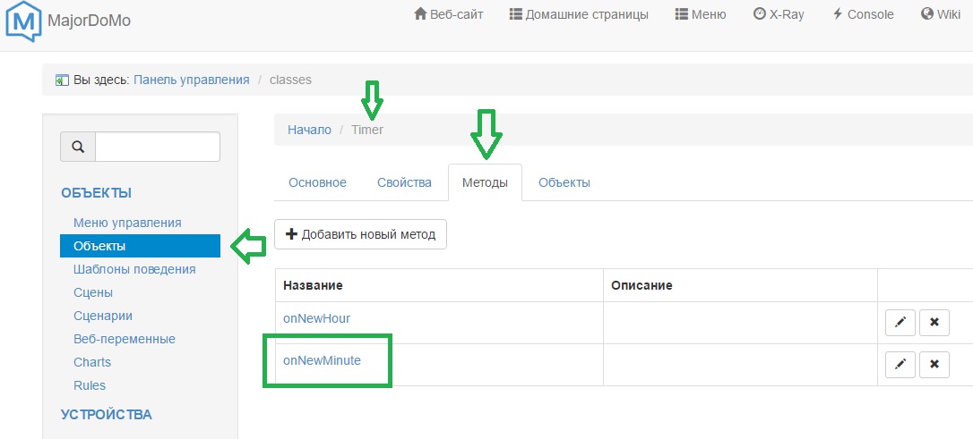The height and width of the screenshot is (439, 973).
Task: Open Rules in the sidebar
Action: coord(90,385)
